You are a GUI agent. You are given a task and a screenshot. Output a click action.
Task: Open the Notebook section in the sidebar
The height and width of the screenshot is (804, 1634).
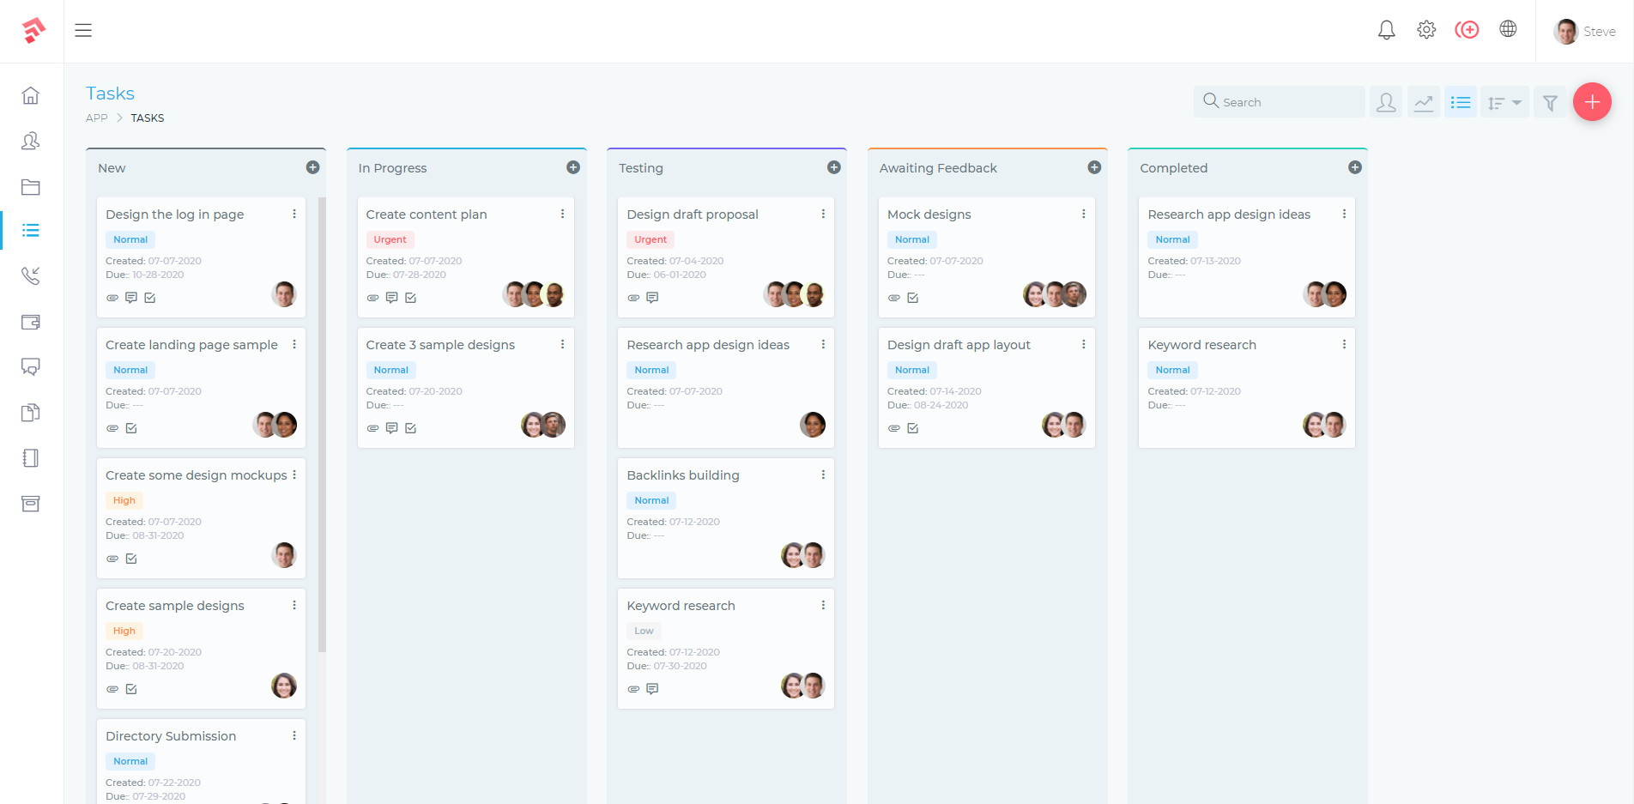point(30,458)
